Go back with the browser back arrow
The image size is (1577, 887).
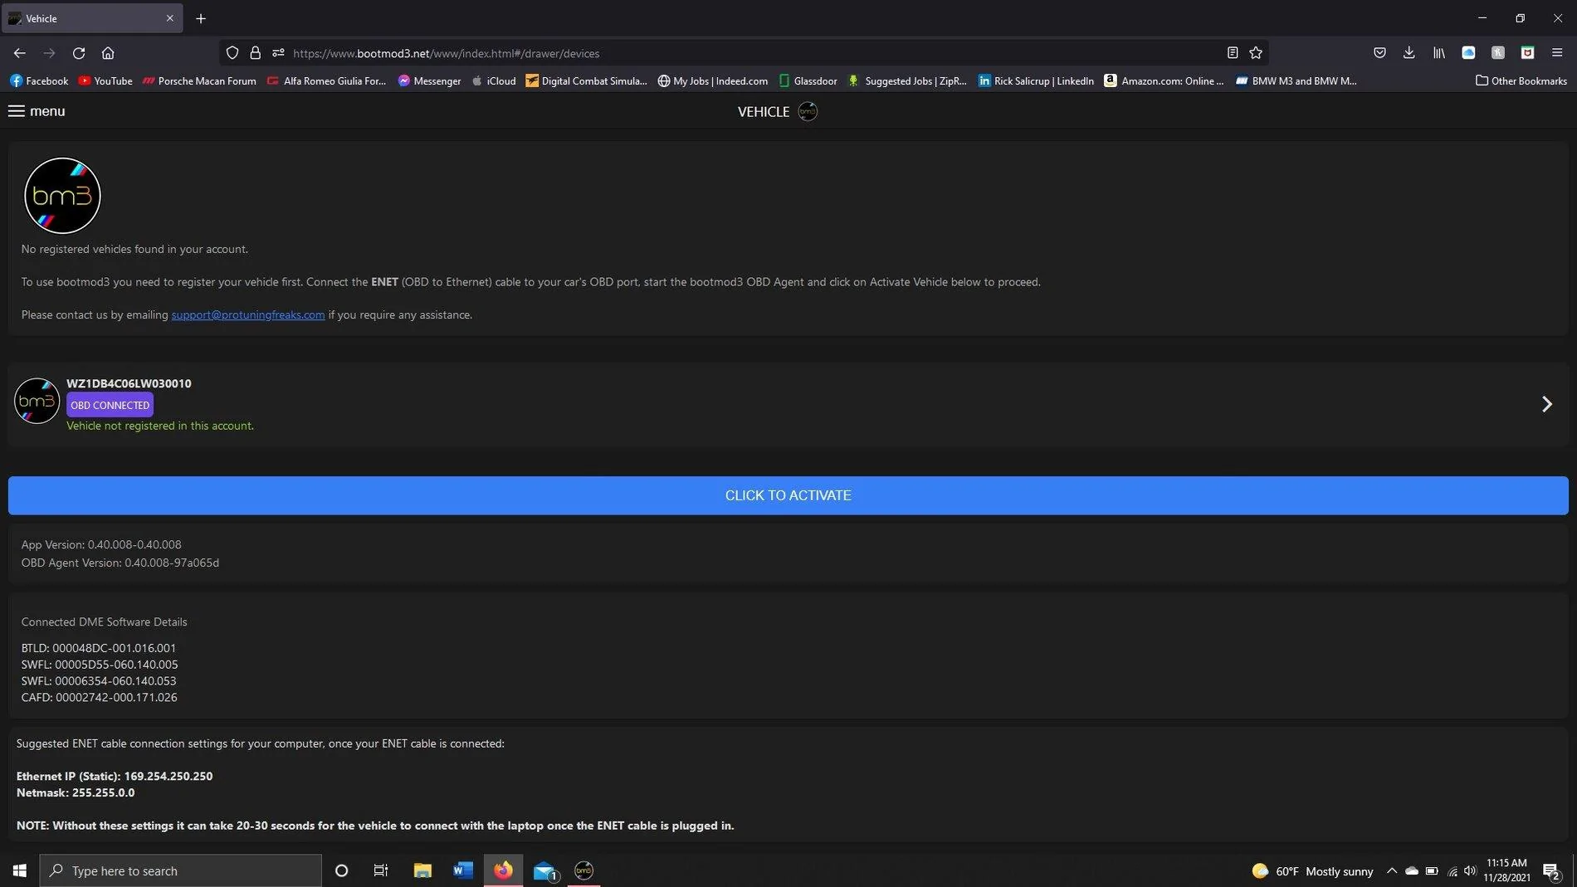pyautogui.click(x=20, y=53)
